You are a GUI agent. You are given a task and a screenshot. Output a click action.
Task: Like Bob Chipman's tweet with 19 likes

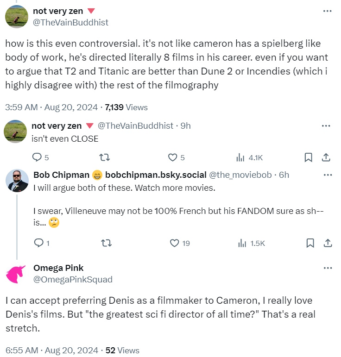[x=174, y=243]
